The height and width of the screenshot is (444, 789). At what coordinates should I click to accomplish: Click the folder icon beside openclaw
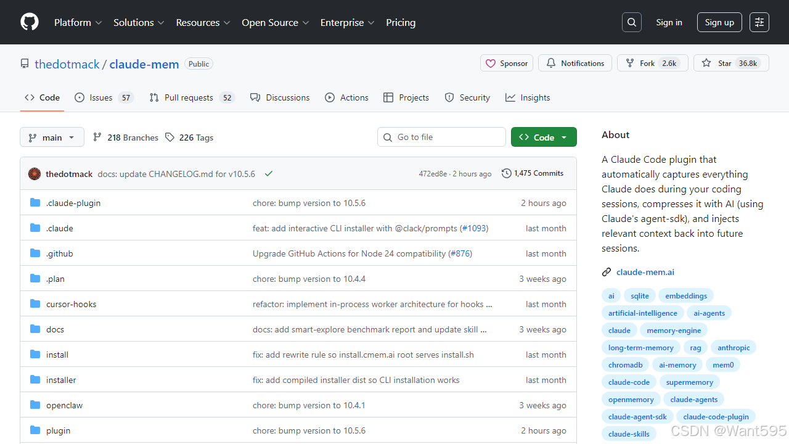pos(35,405)
